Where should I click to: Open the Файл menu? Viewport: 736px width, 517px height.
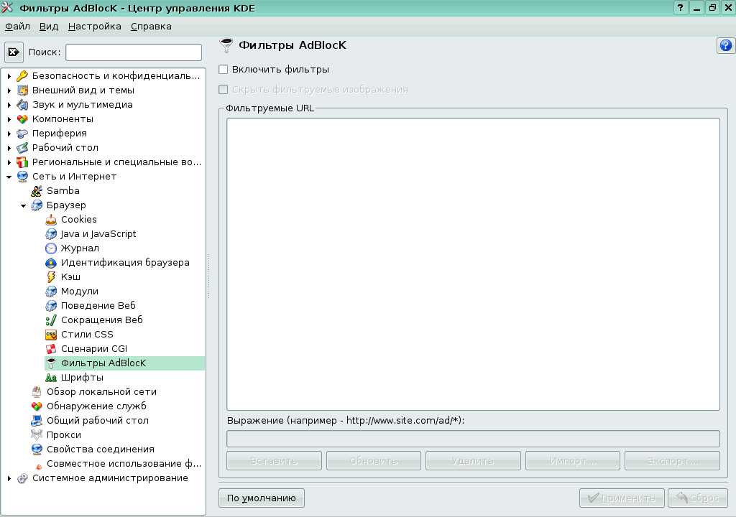click(17, 26)
